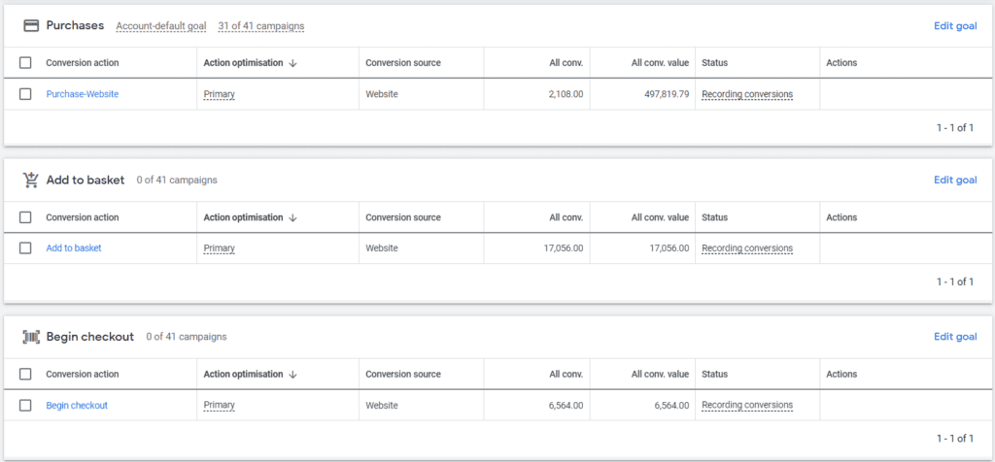This screenshot has height=462, width=995.
Task: Open the Purchase-Website conversion action
Action: pyautogui.click(x=83, y=94)
